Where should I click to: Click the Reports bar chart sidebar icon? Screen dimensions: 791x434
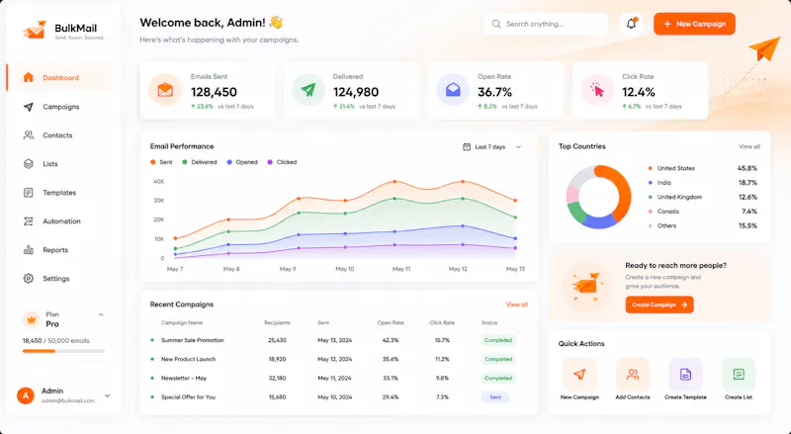29,250
